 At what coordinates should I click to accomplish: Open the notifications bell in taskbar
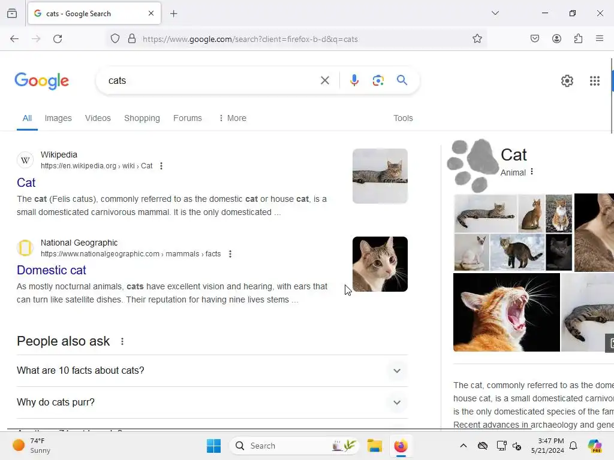573,446
